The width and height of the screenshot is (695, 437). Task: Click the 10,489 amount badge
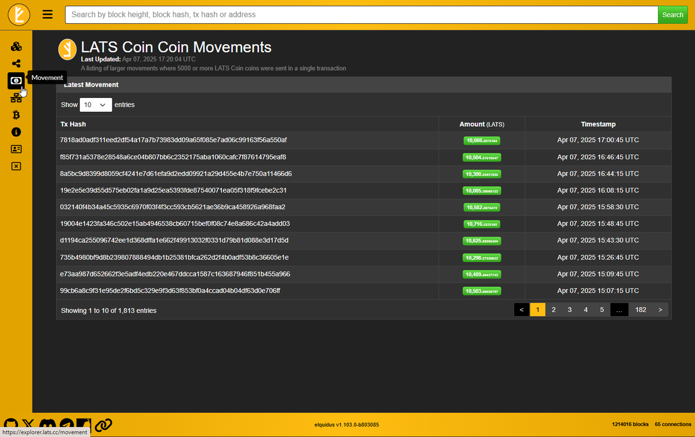tap(482, 274)
